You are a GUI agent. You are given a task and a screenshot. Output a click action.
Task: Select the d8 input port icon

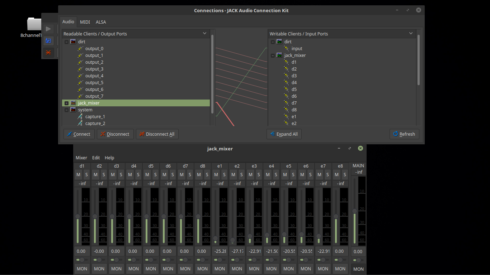point(287,110)
